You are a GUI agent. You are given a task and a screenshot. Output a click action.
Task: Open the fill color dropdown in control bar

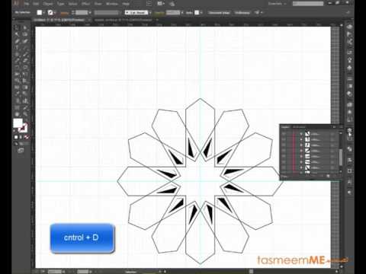pyautogui.click(x=44, y=12)
